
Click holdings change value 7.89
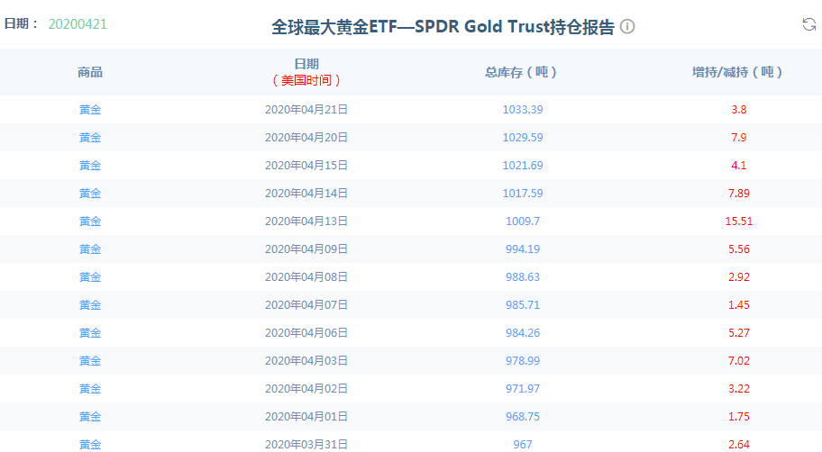coord(739,194)
